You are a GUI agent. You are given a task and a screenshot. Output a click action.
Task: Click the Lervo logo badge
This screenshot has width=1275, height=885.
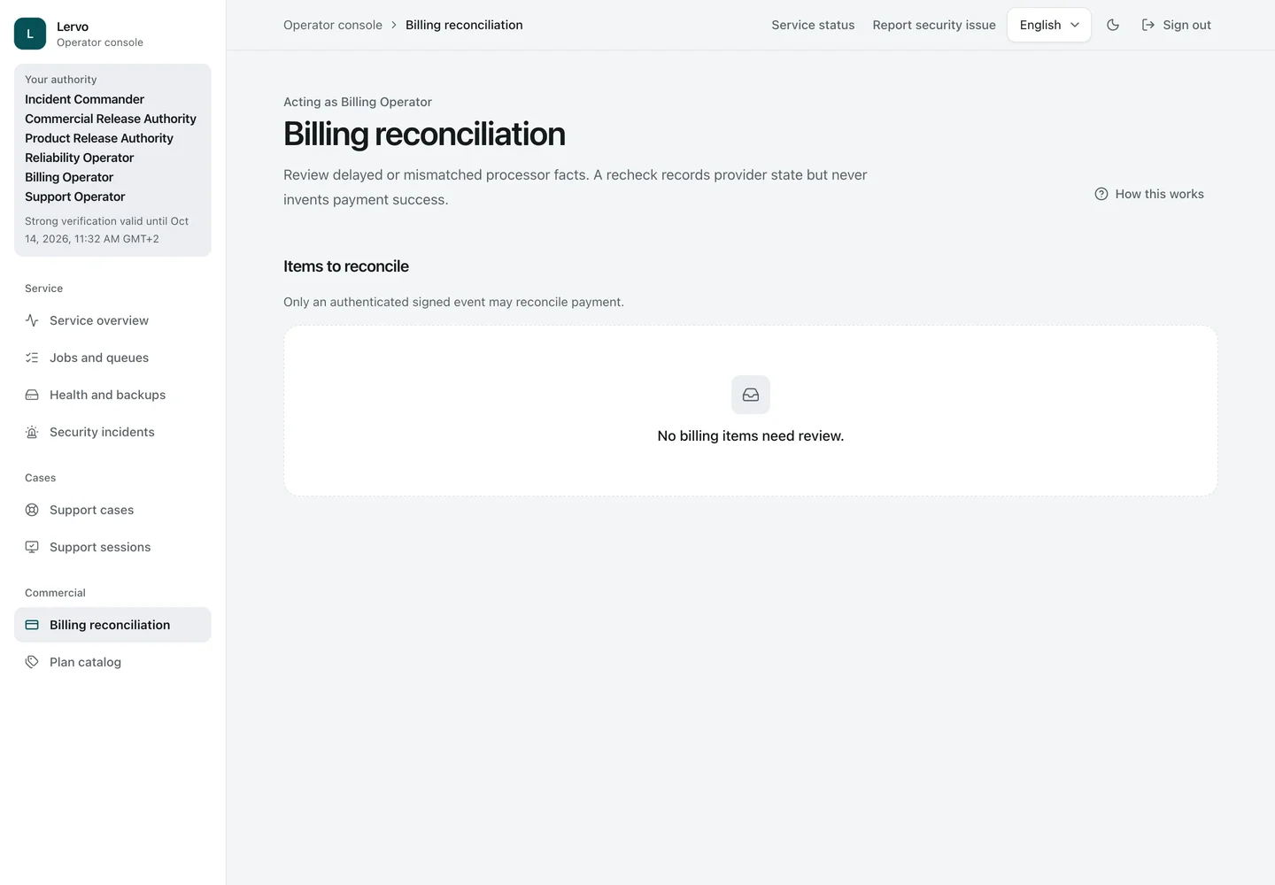(x=30, y=34)
